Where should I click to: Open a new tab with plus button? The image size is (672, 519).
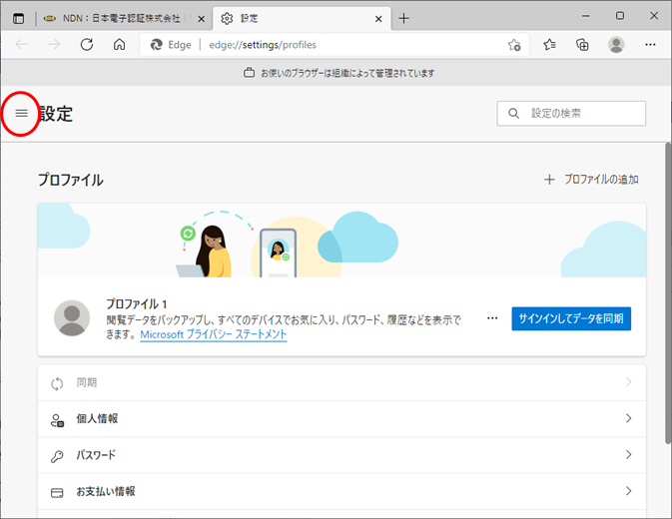click(403, 18)
